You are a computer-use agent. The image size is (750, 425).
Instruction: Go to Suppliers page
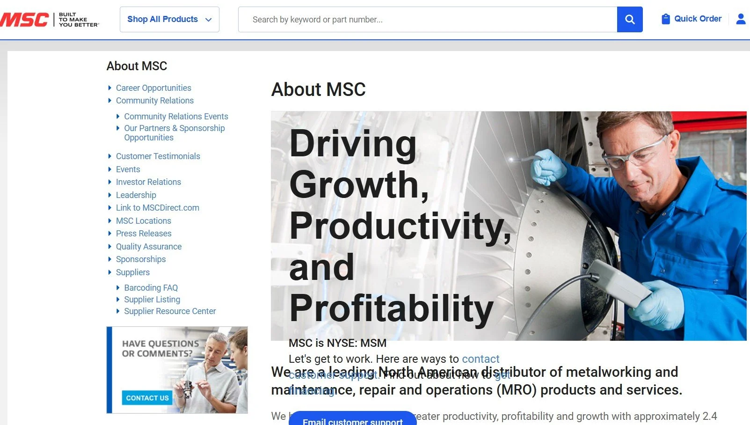point(133,272)
